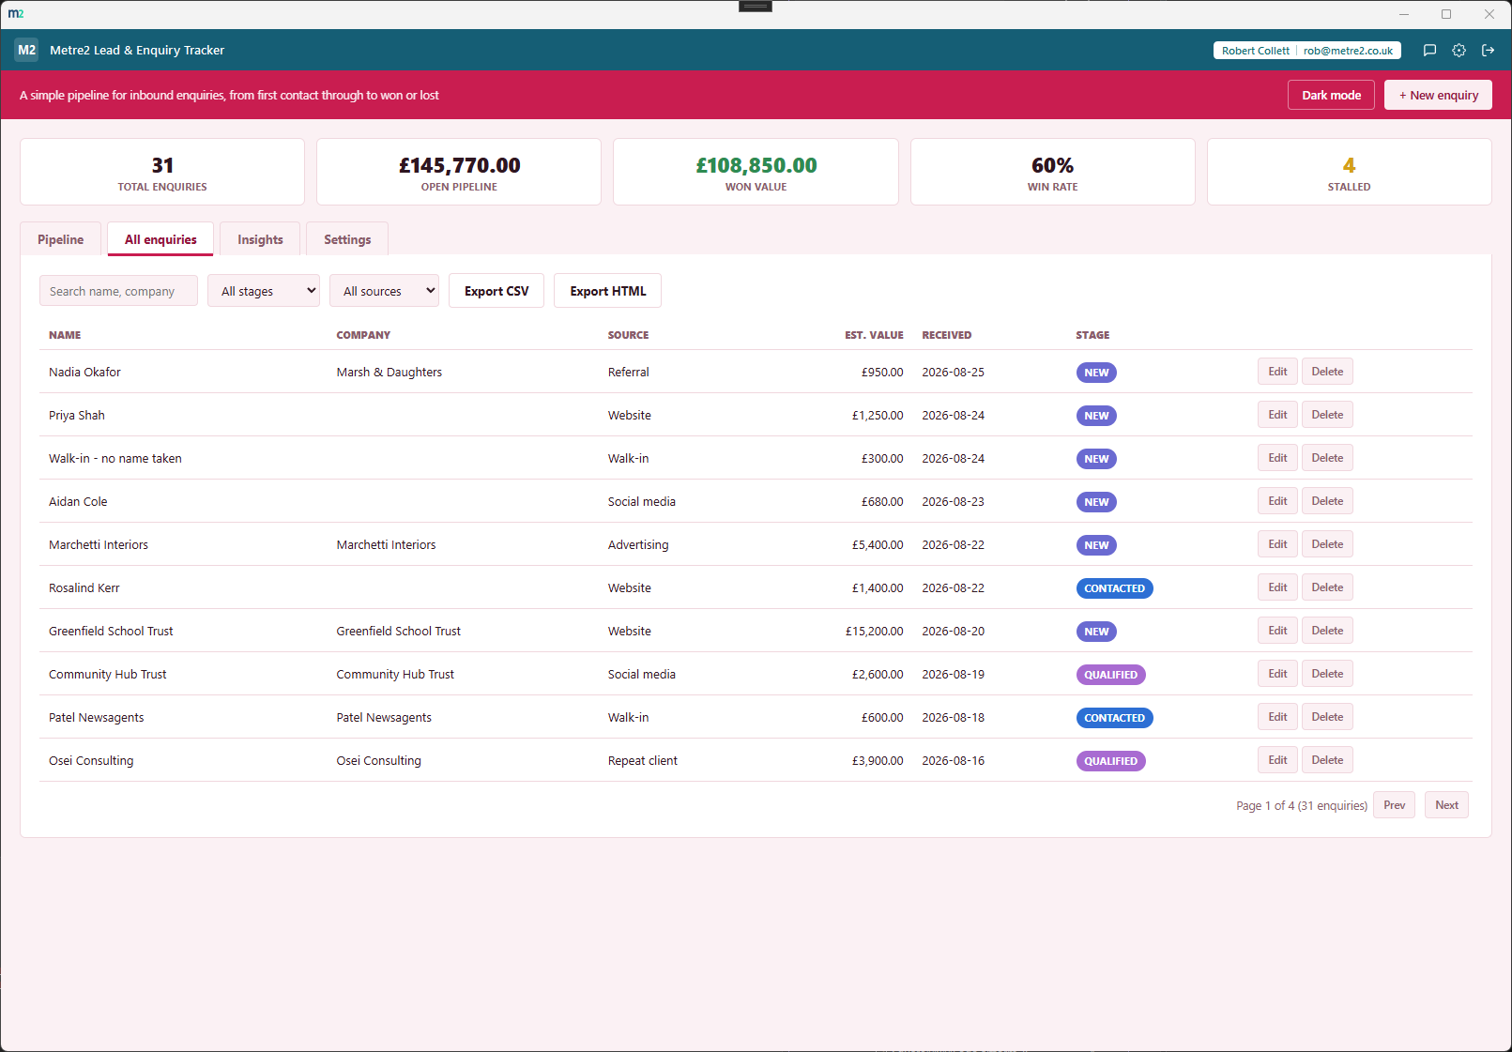Export the list as HTML
This screenshot has width=1512, height=1052.
(x=608, y=291)
